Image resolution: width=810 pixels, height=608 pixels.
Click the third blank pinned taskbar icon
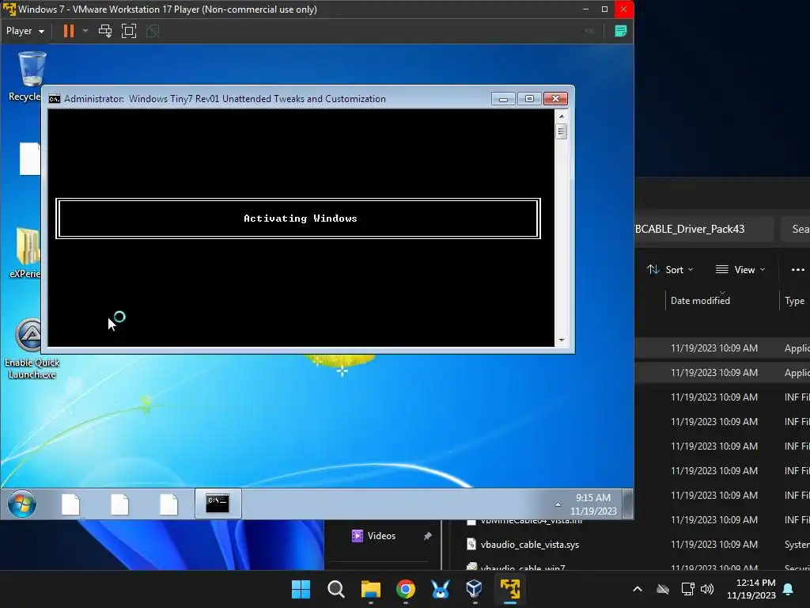[x=169, y=504]
